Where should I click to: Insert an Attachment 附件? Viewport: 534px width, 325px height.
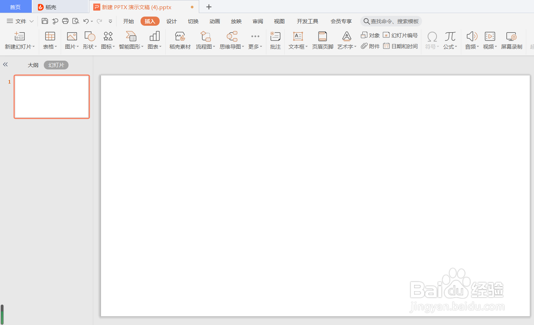pos(370,46)
